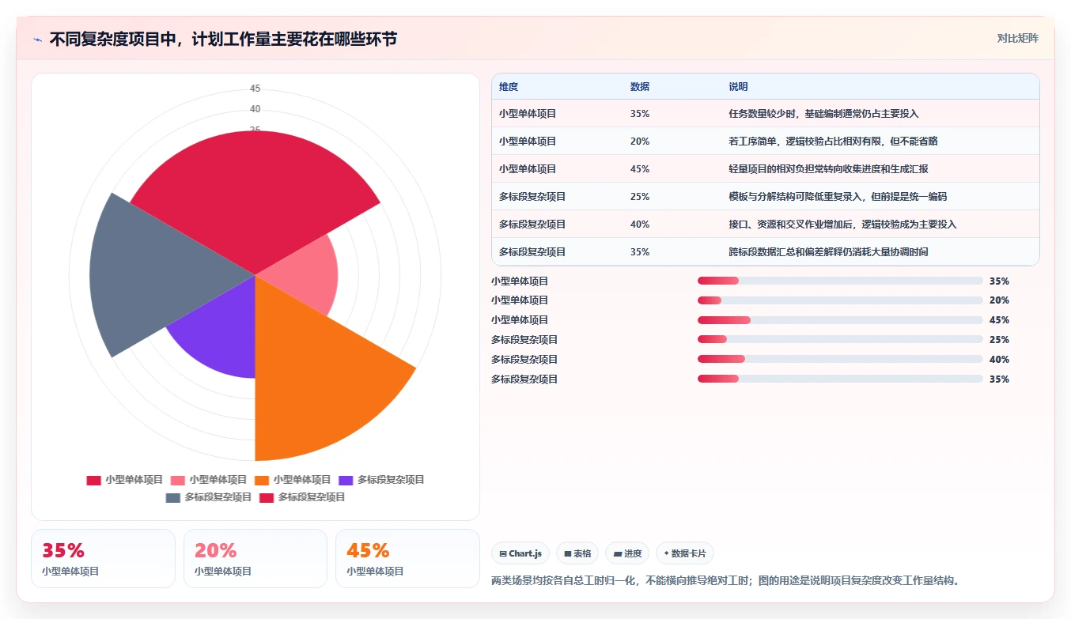Image resolution: width=1071 pixels, height=619 pixels.
Task: Click the Chart.js tag
Action: (x=520, y=553)
